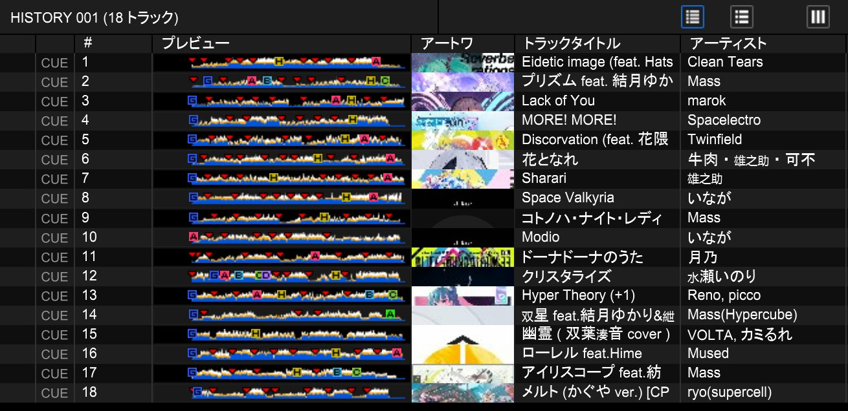Click the HISTORY 001 playlist title
Viewport: 848px width, 411px height.
tap(95, 17)
